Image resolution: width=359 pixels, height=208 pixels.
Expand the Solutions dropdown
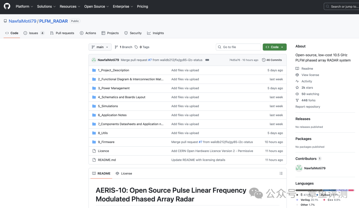tap(46, 6)
